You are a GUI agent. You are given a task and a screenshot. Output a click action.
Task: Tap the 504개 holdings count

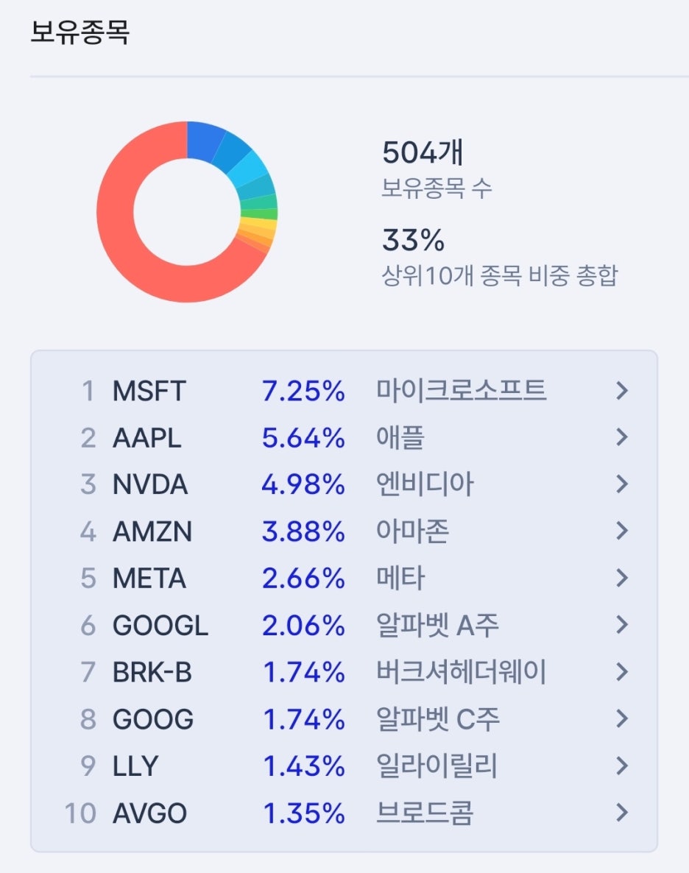tap(423, 153)
